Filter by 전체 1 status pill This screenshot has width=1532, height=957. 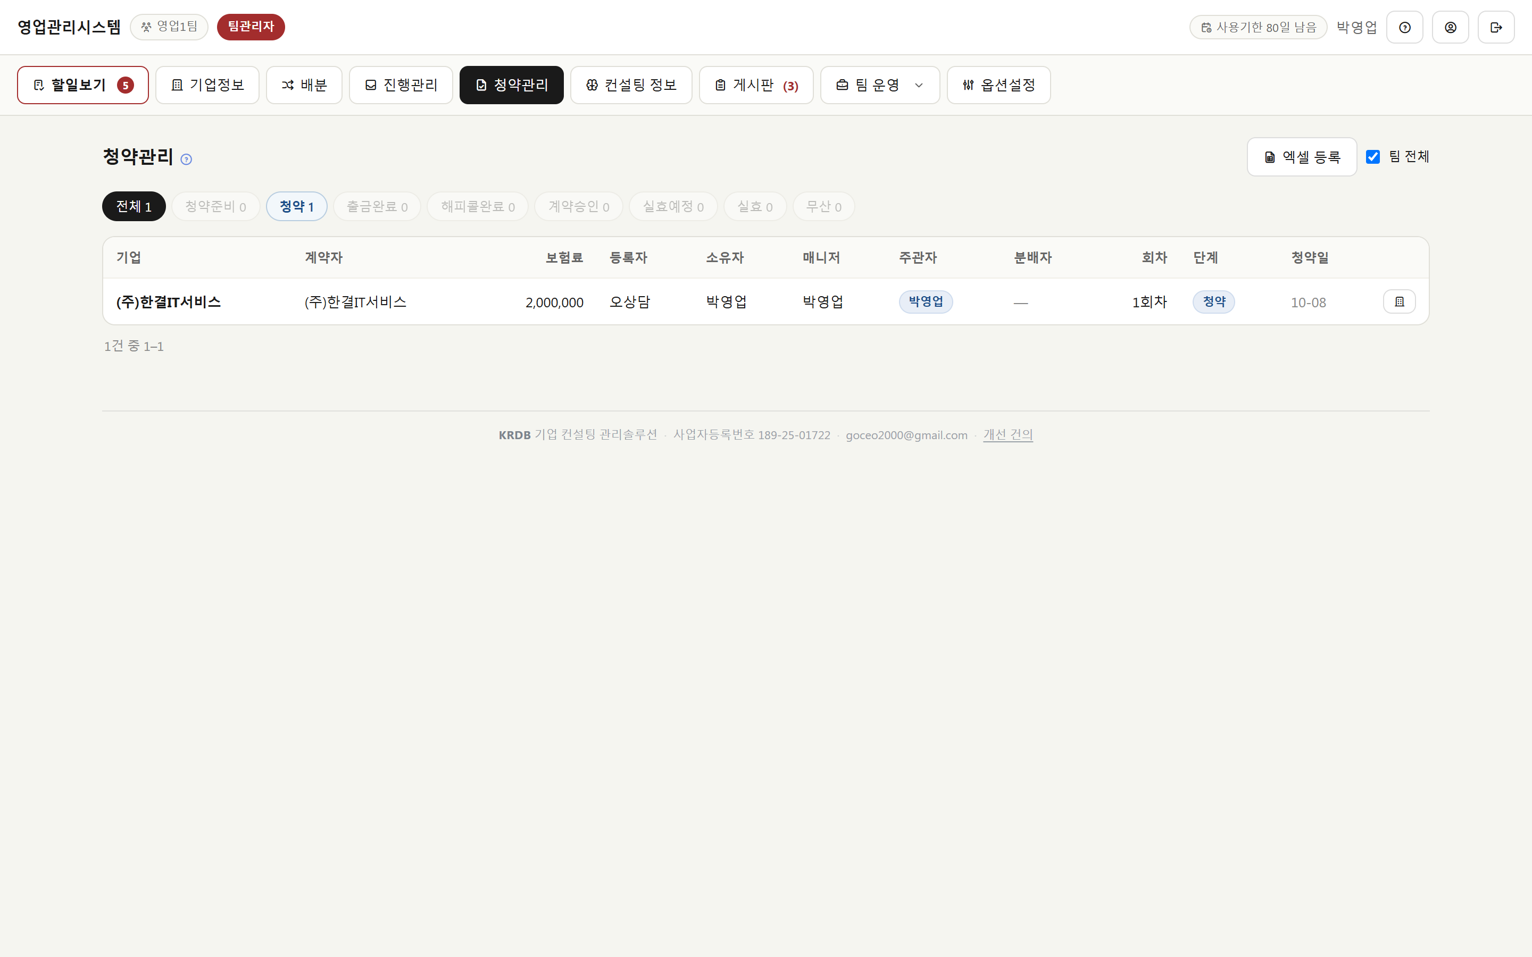coord(134,206)
